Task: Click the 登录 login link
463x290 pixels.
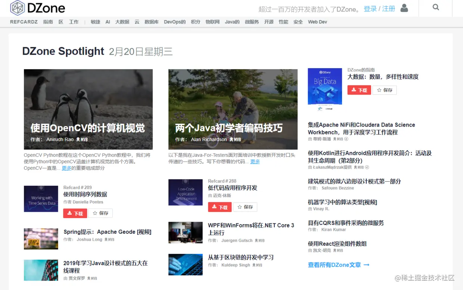Action: [x=370, y=9]
